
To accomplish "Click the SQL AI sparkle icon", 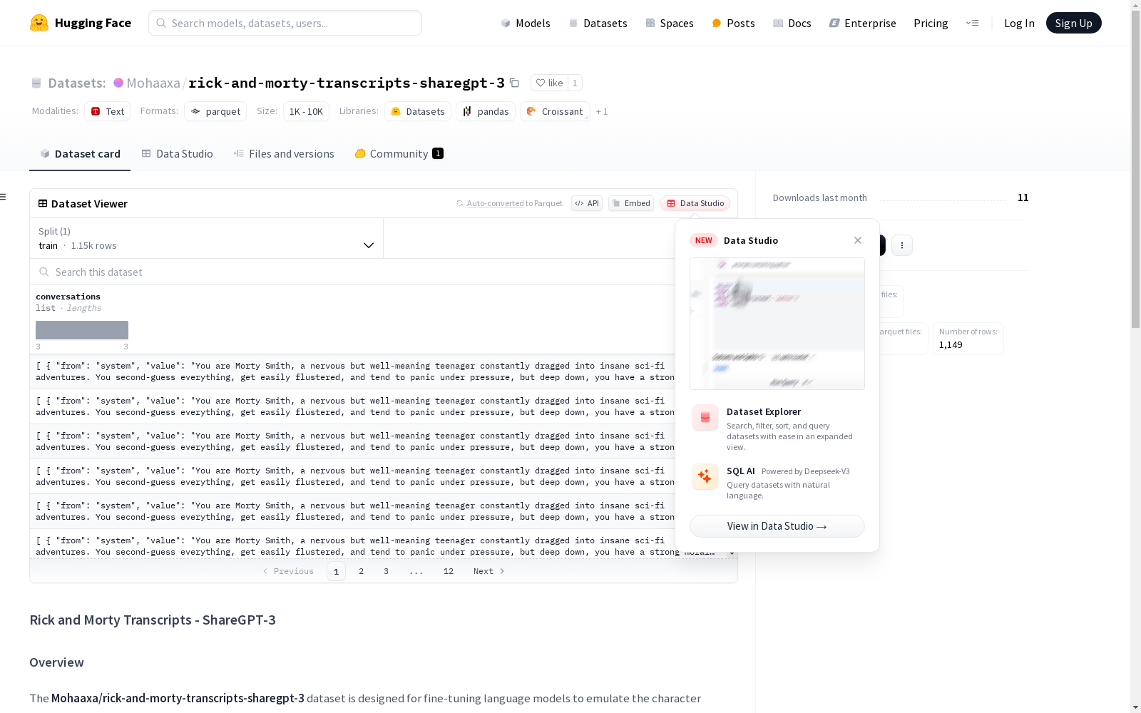I will coord(705,476).
